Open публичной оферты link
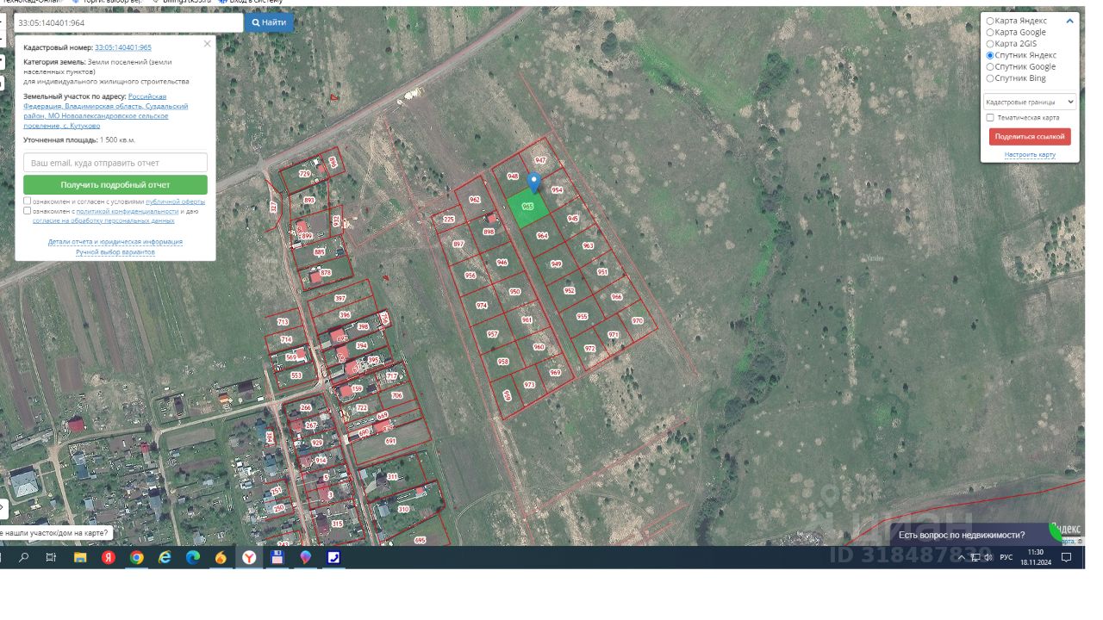 coord(176,201)
